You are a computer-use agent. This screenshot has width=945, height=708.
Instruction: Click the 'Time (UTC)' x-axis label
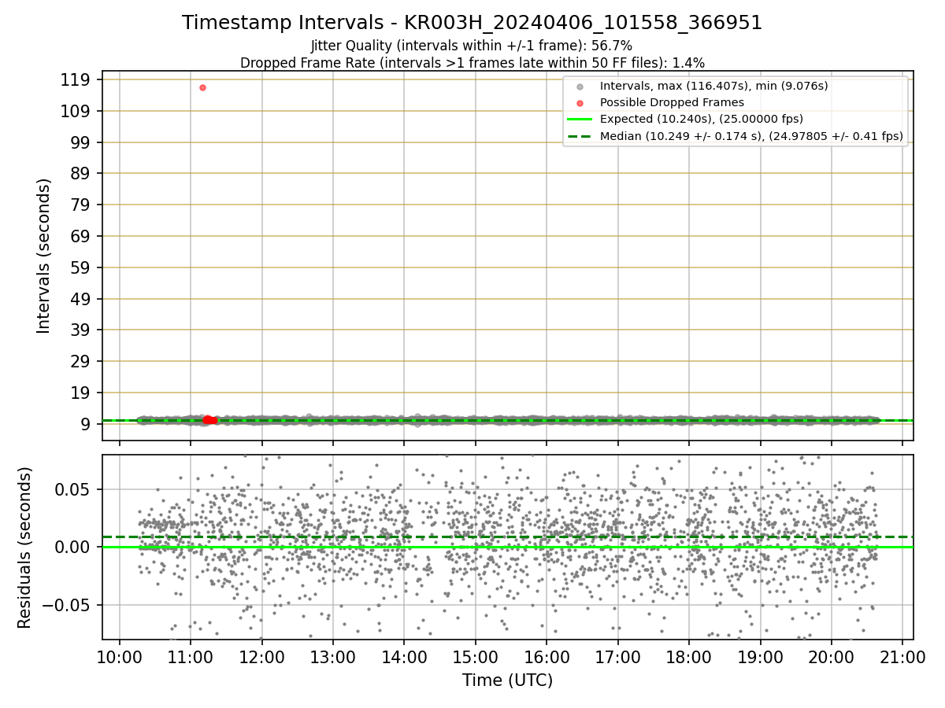click(507, 680)
